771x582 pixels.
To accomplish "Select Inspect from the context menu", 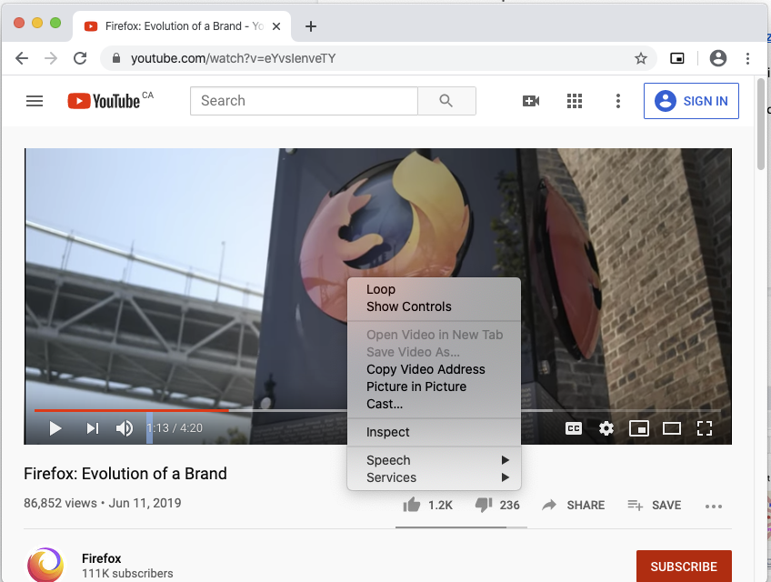I will [x=434, y=432].
